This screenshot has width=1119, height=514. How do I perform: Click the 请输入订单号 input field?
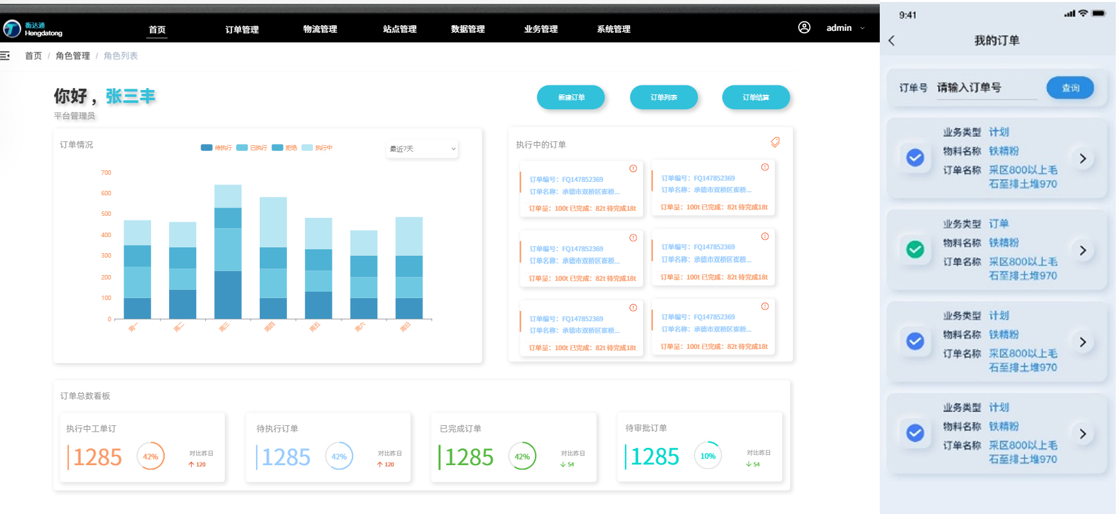pyautogui.click(x=986, y=88)
